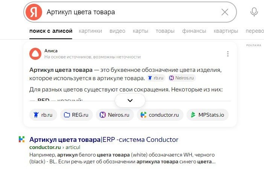Open Артикул цвета товара ERP Conductor result
This screenshot has height=178, width=264.
[103, 140]
